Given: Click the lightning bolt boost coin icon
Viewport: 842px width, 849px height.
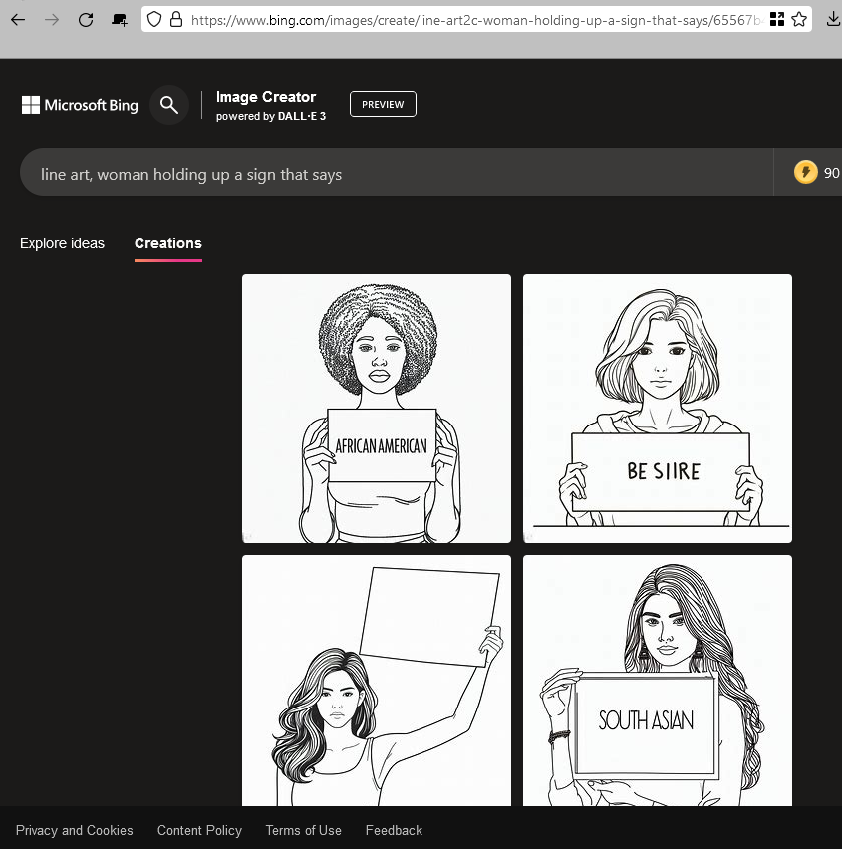Looking at the screenshot, I should [x=806, y=172].
